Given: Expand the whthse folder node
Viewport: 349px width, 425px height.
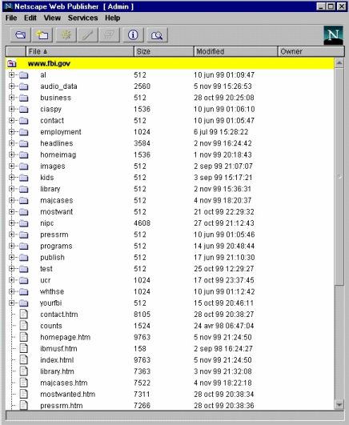Looking at the screenshot, I should coord(11,291).
